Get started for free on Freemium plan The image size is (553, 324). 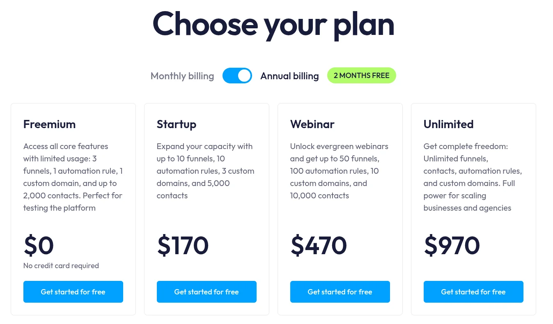73,292
